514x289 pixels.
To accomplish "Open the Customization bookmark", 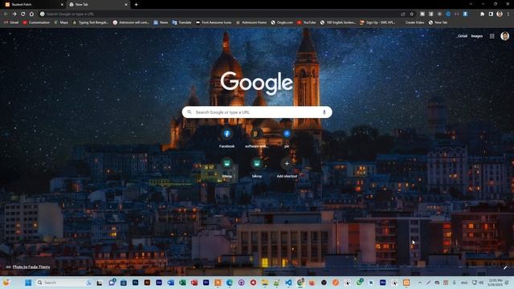I will click(x=36, y=22).
